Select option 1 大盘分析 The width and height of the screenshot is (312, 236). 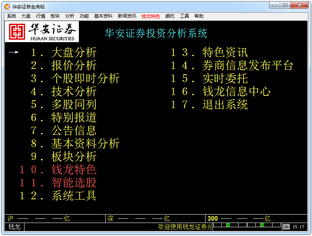64,52
